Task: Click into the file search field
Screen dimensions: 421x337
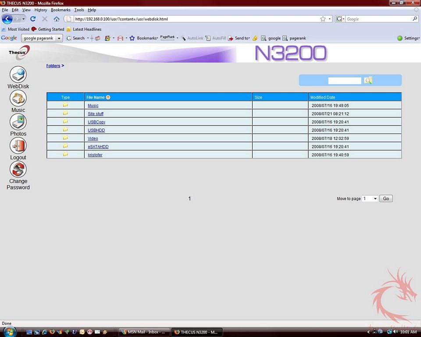Action: 345,81
